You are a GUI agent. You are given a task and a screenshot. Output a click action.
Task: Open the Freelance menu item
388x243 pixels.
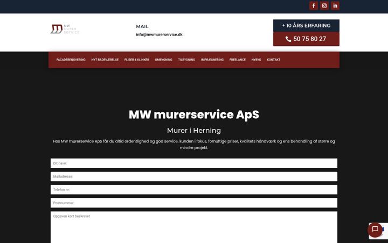click(238, 60)
